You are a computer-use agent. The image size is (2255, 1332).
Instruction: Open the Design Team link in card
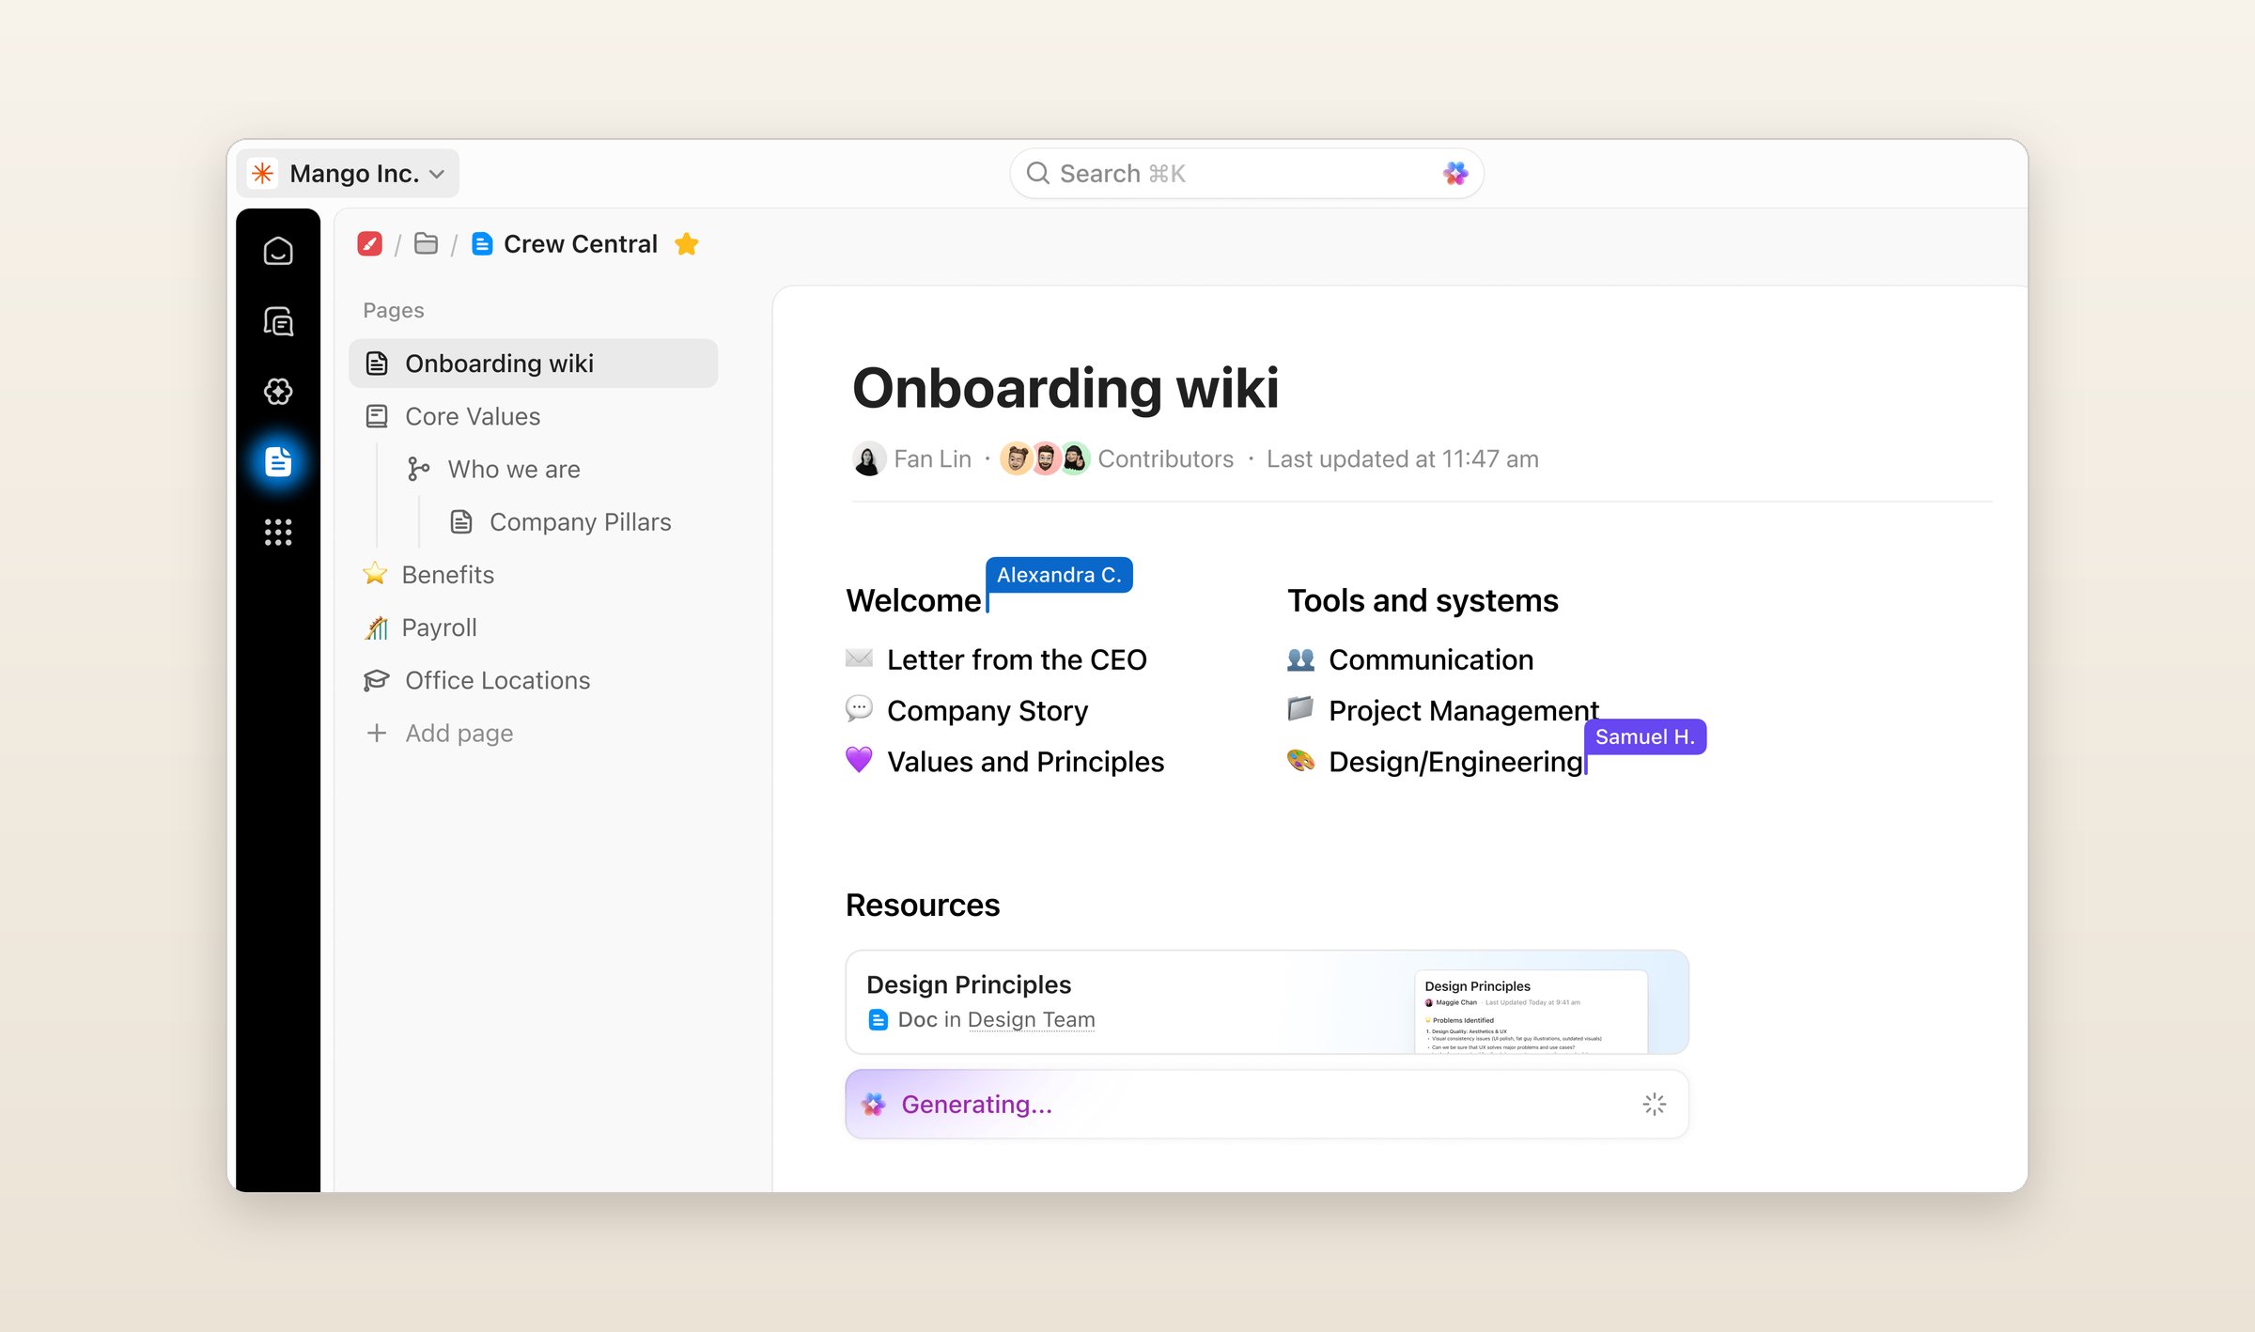click(1031, 1019)
